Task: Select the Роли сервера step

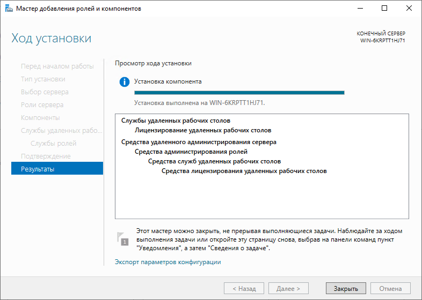Action: [42, 105]
